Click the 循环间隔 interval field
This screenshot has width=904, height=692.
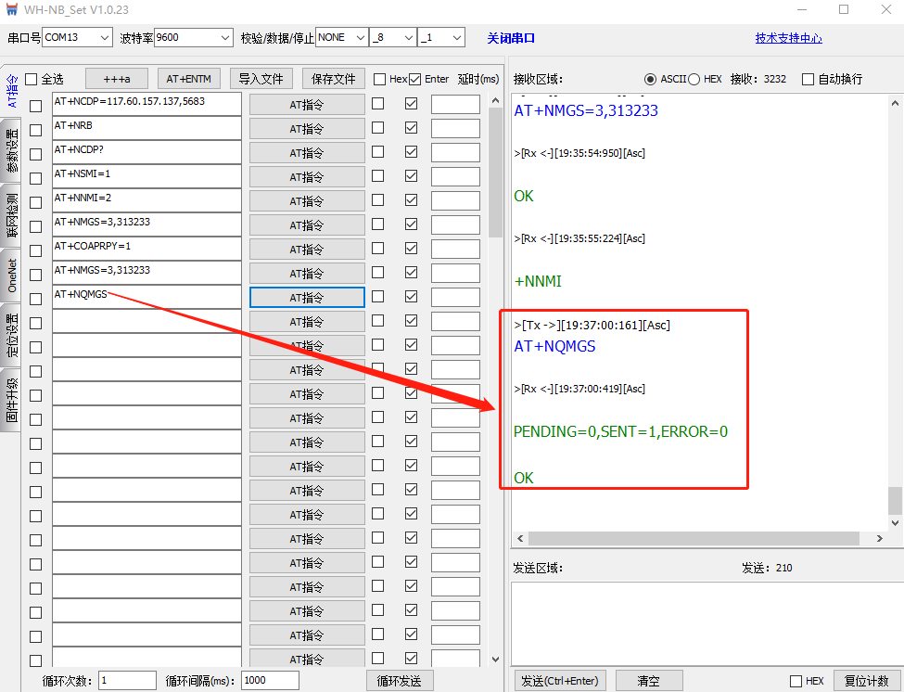270,681
